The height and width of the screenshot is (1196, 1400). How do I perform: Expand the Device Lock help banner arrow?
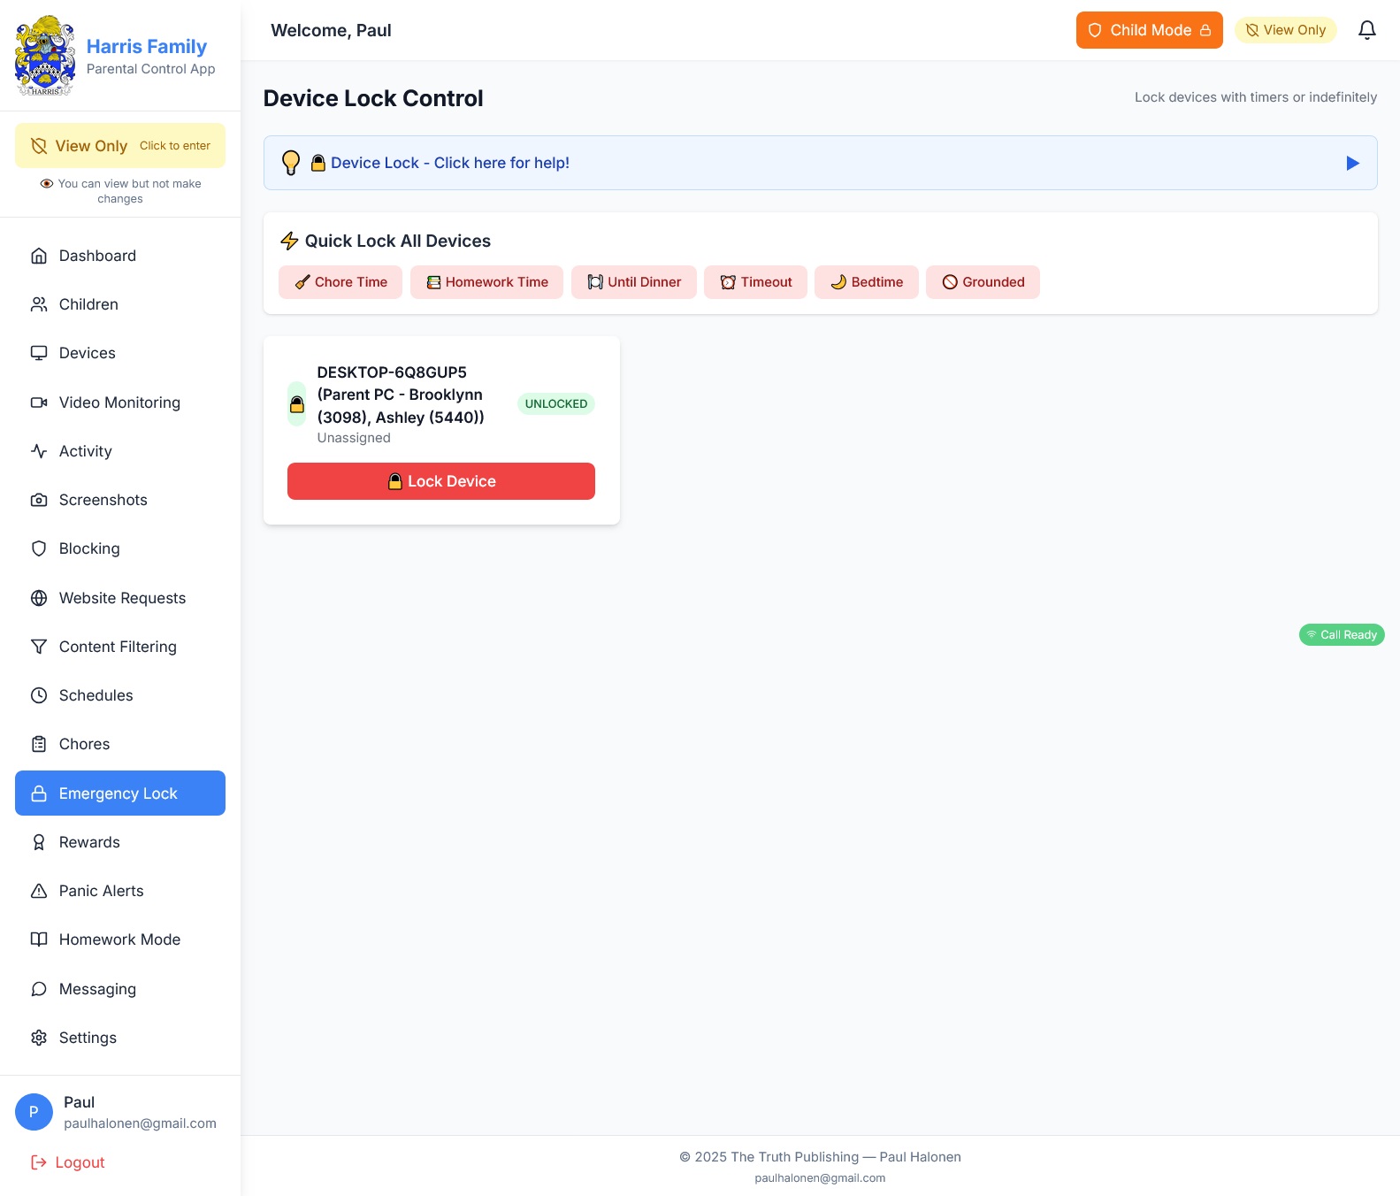[x=1351, y=163]
